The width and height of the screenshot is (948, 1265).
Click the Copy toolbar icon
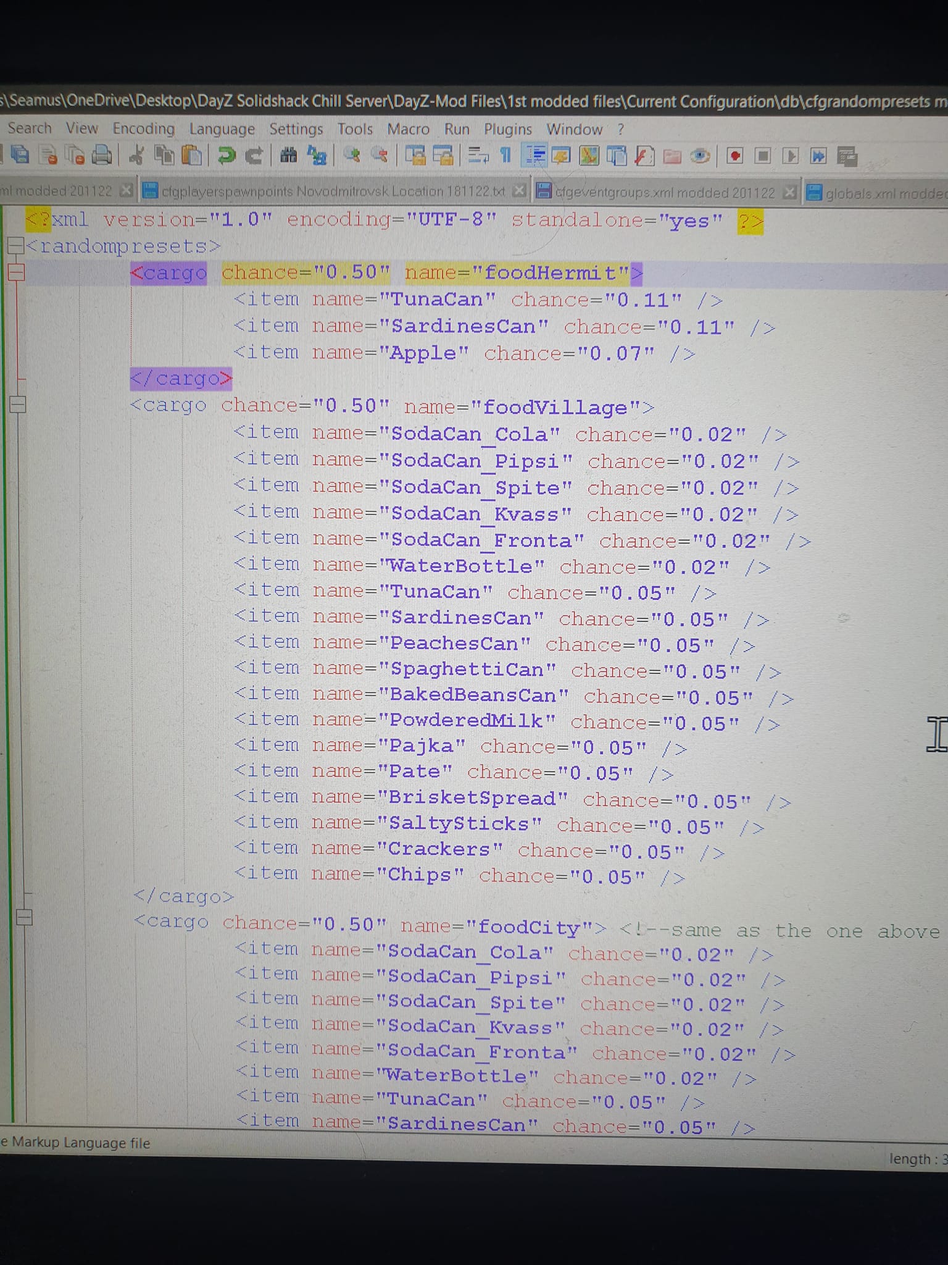tap(164, 155)
